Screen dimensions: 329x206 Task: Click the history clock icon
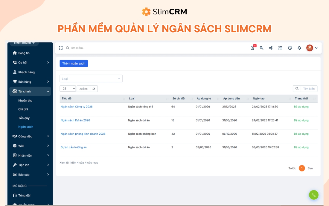(290, 48)
